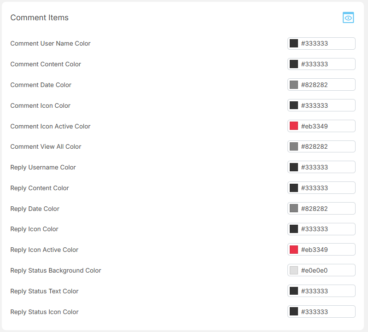
Task: Click the Reply Icon Active Color hex field
Action: [x=326, y=250]
